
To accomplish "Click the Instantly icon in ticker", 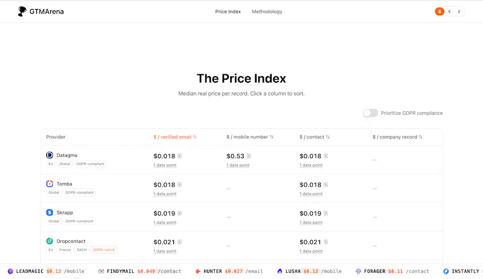I will pyautogui.click(x=446, y=271).
